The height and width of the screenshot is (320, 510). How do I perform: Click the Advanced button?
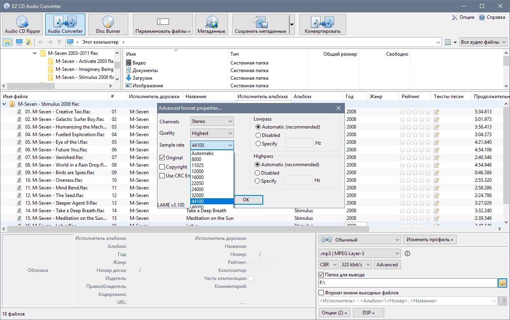point(387,265)
